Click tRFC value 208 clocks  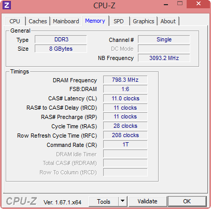[x=125, y=135]
